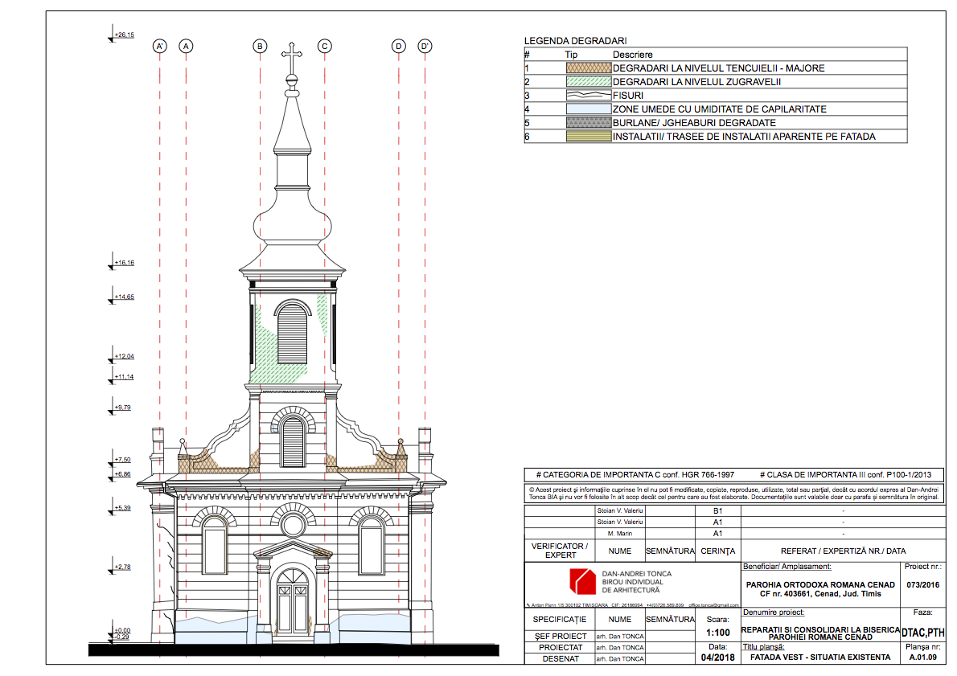
Task: Select the sheet number A.01.09
Action: pos(922,657)
